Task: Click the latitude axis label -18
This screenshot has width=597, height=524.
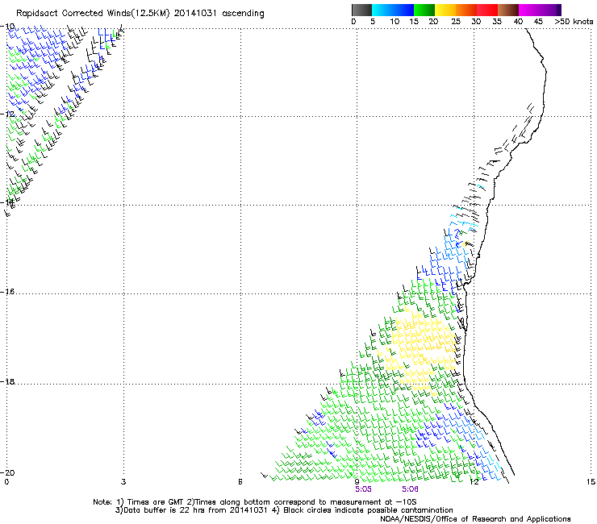Action: tap(8, 381)
